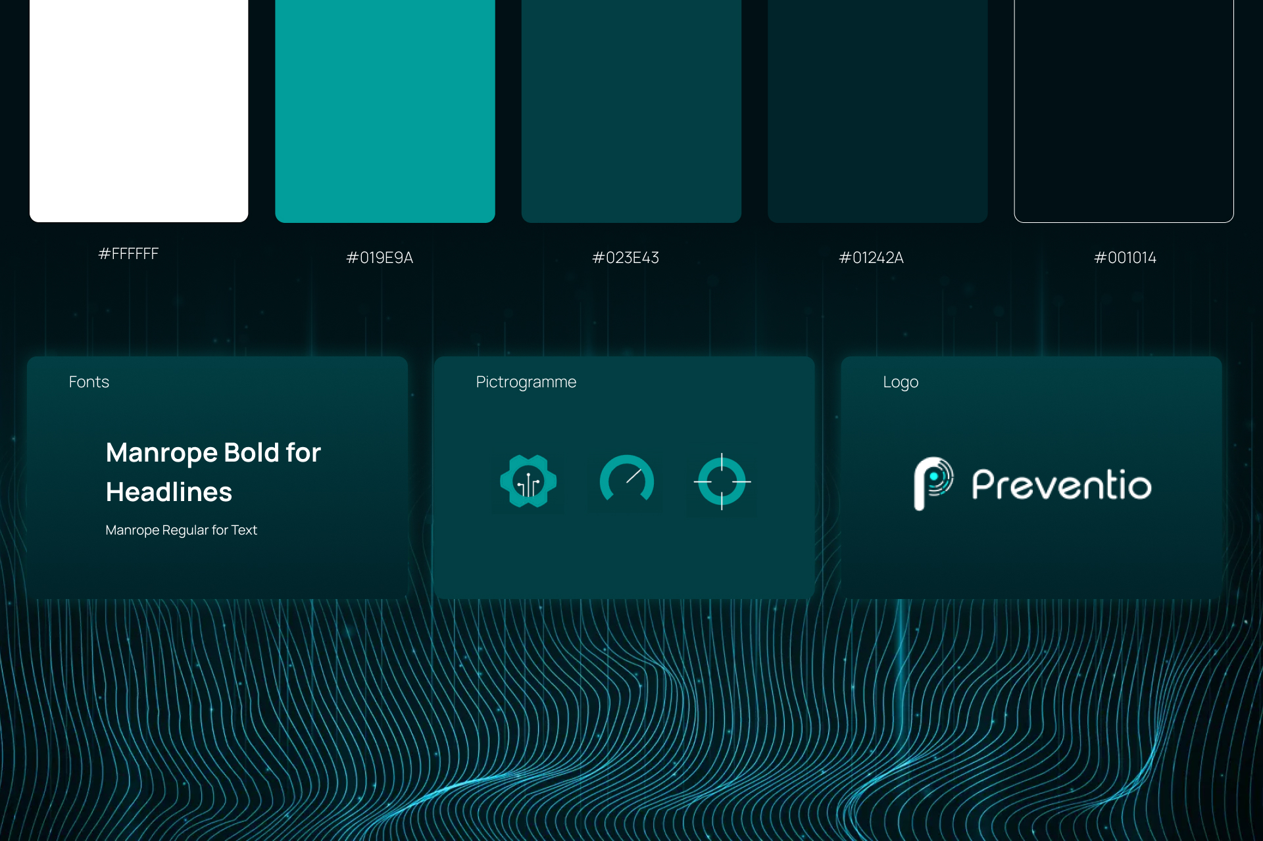Click the crosshair target pictogram
Viewport: 1263px width, 841px height.
[x=722, y=481]
